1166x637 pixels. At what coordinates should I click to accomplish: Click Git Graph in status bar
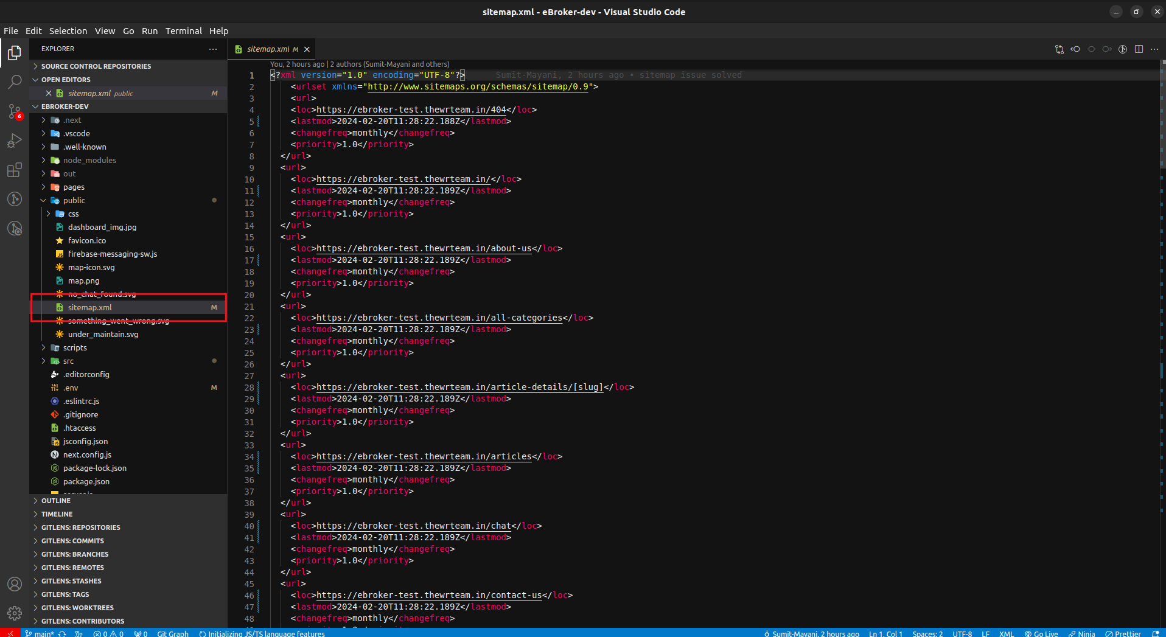pos(173,633)
